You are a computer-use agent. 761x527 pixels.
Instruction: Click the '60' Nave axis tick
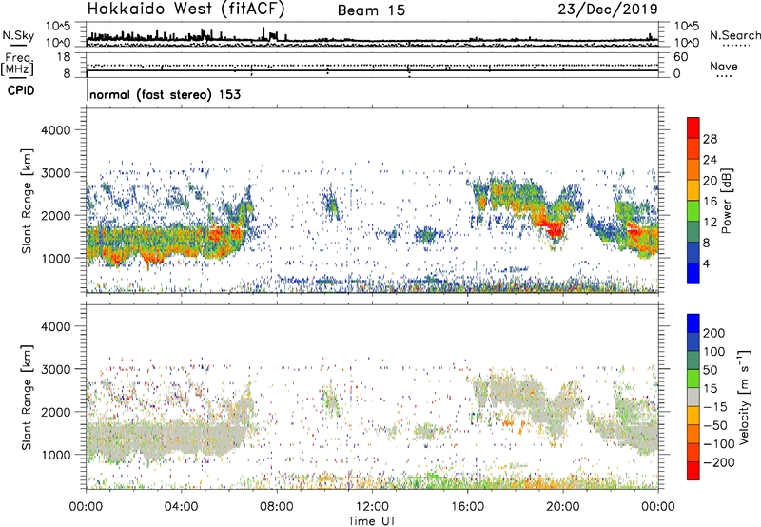pos(681,57)
